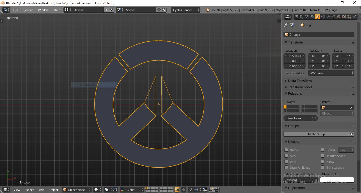
Task: Open the Material tab (sphere icon)
Action: click(339, 17)
